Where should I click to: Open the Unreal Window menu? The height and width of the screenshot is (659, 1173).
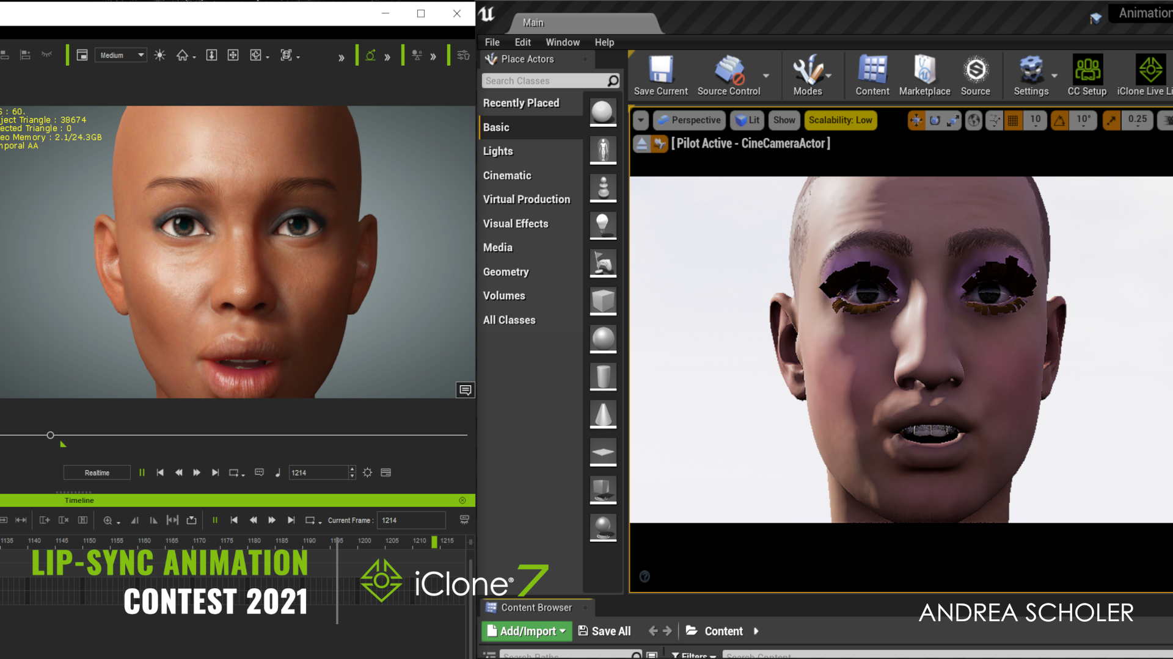coord(563,42)
